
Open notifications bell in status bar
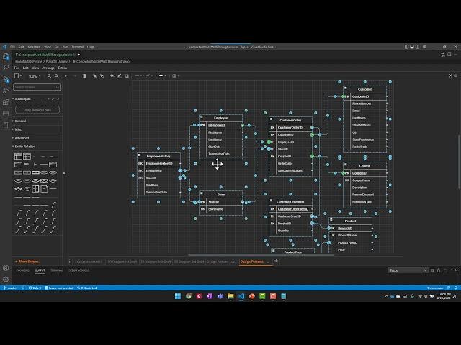tap(456, 287)
